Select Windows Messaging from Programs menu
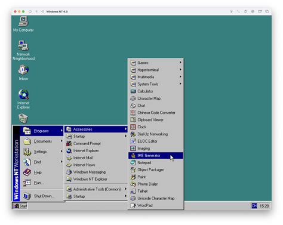 pyautogui.click(x=96, y=172)
